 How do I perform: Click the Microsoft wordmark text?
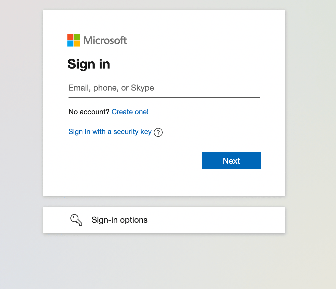105,40
